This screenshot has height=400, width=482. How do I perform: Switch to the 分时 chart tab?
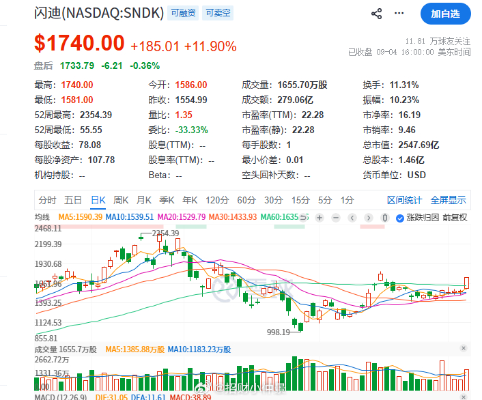coord(47,201)
